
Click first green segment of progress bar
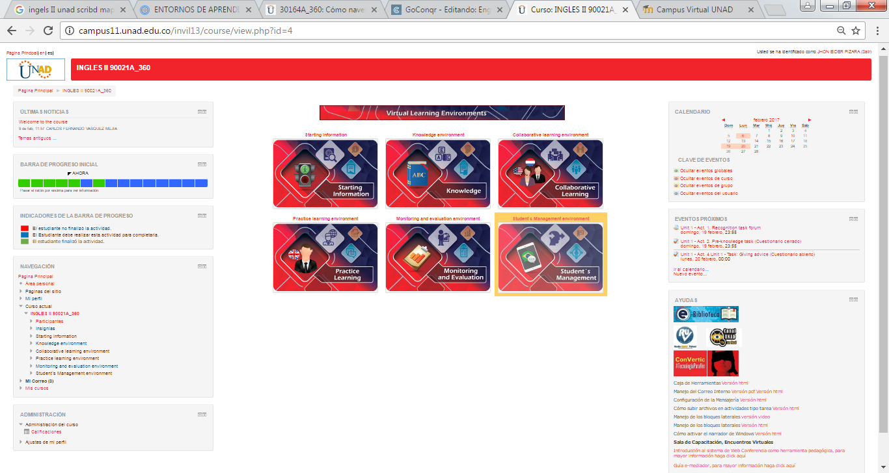(25, 183)
